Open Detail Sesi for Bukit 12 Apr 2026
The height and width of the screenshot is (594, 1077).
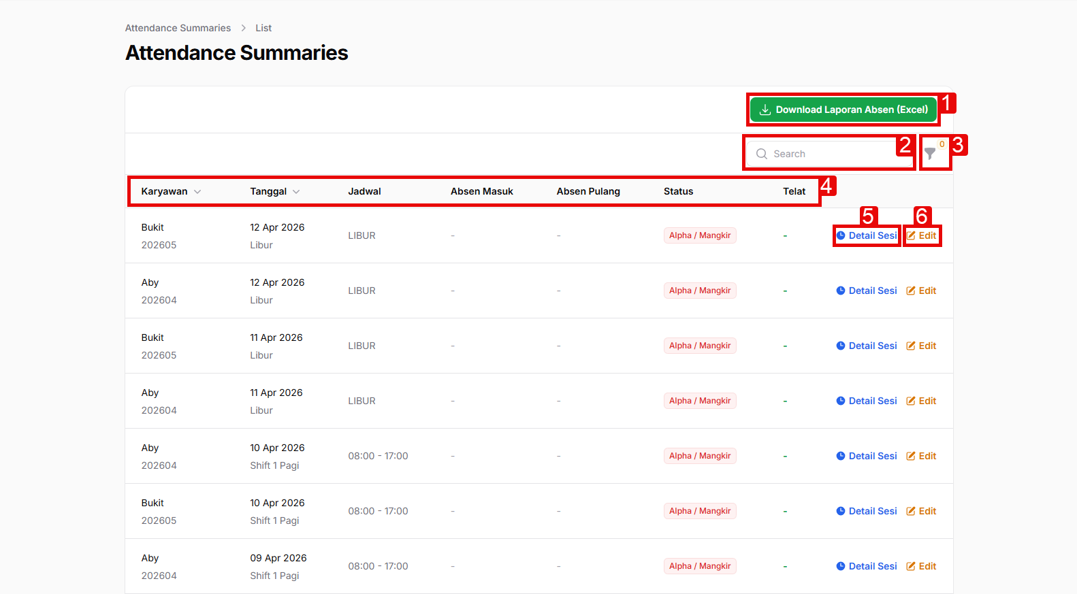[x=867, y=235]
